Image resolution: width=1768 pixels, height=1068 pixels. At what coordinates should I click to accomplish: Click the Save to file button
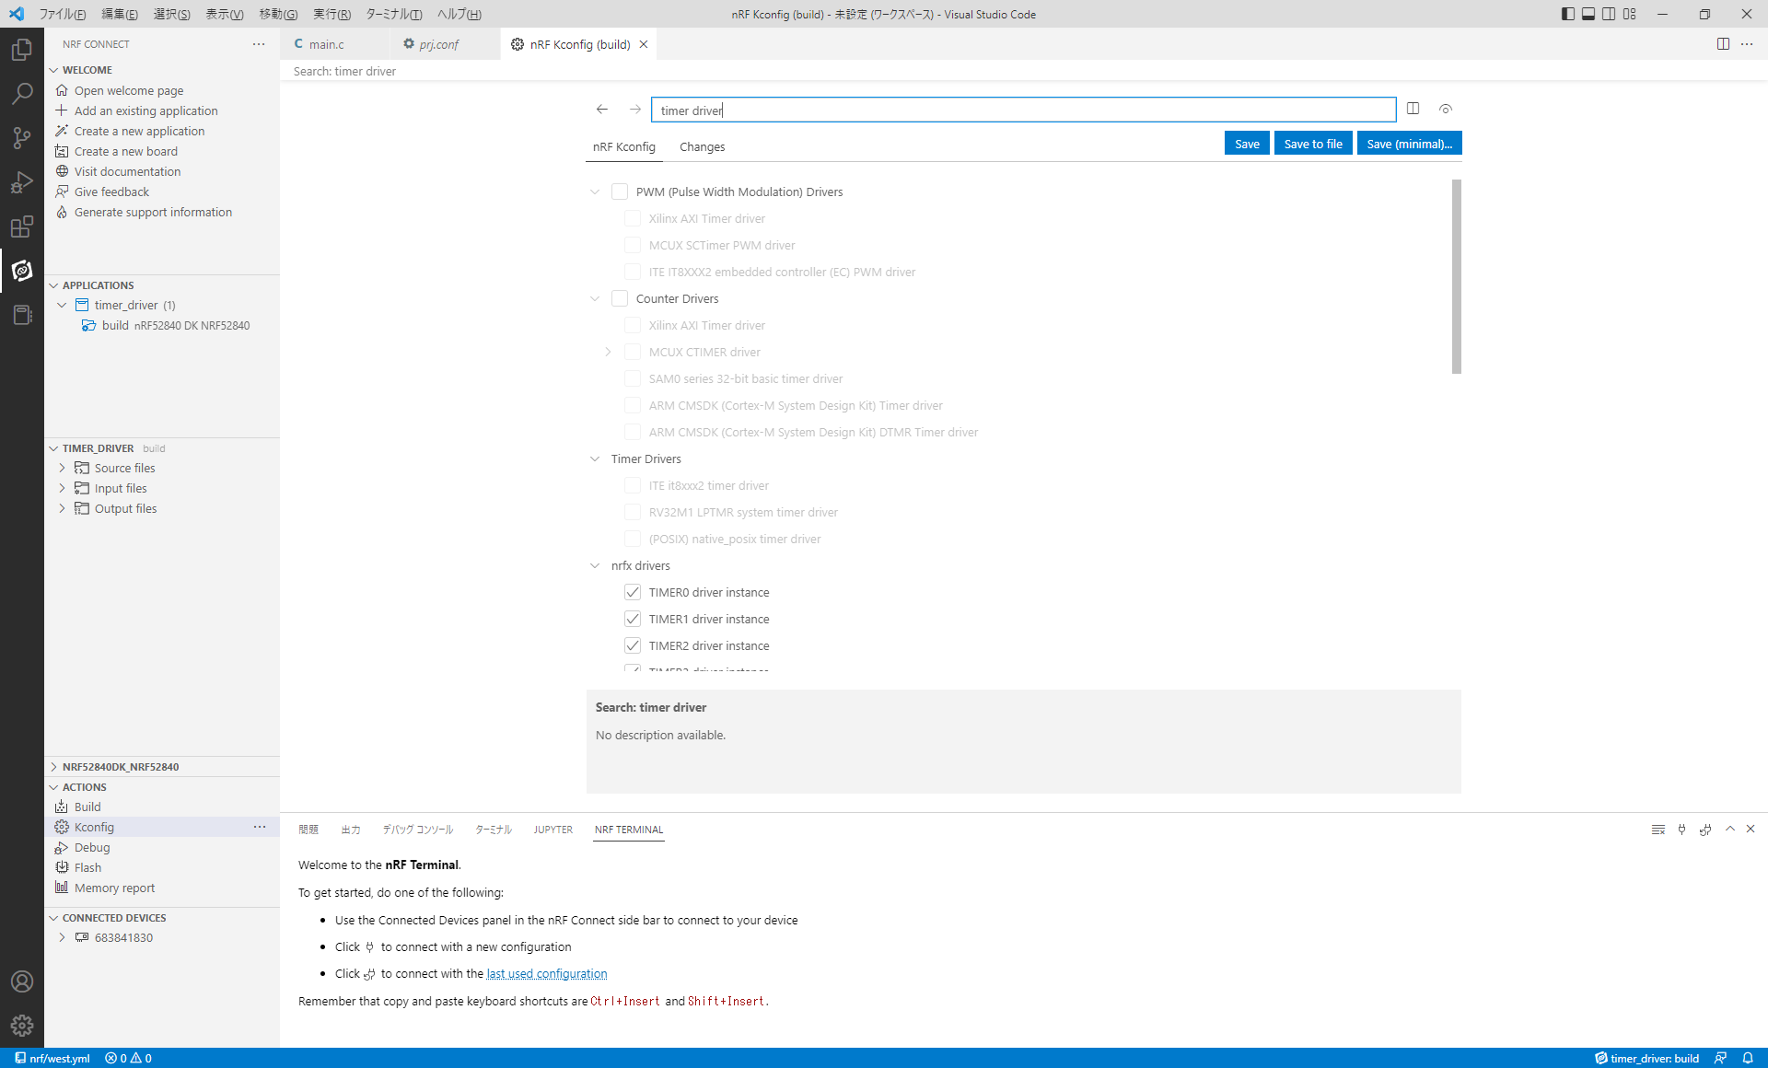(x=1312, y=144)
